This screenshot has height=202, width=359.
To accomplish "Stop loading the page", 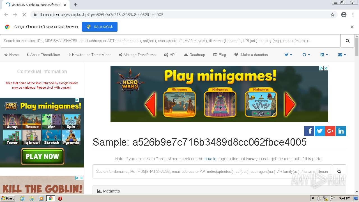I will 24,15.
